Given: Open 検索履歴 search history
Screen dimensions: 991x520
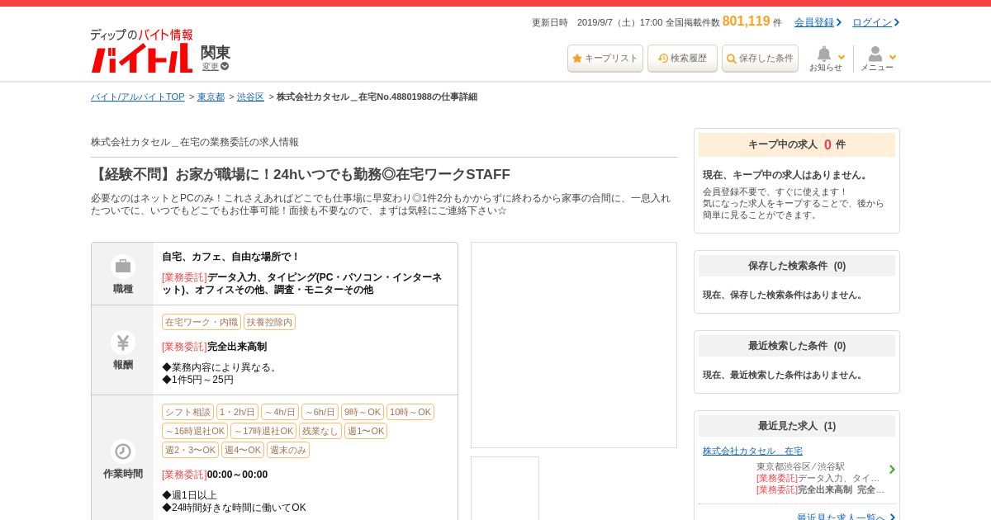Looking at the screenshot, I should coord(682,59).
